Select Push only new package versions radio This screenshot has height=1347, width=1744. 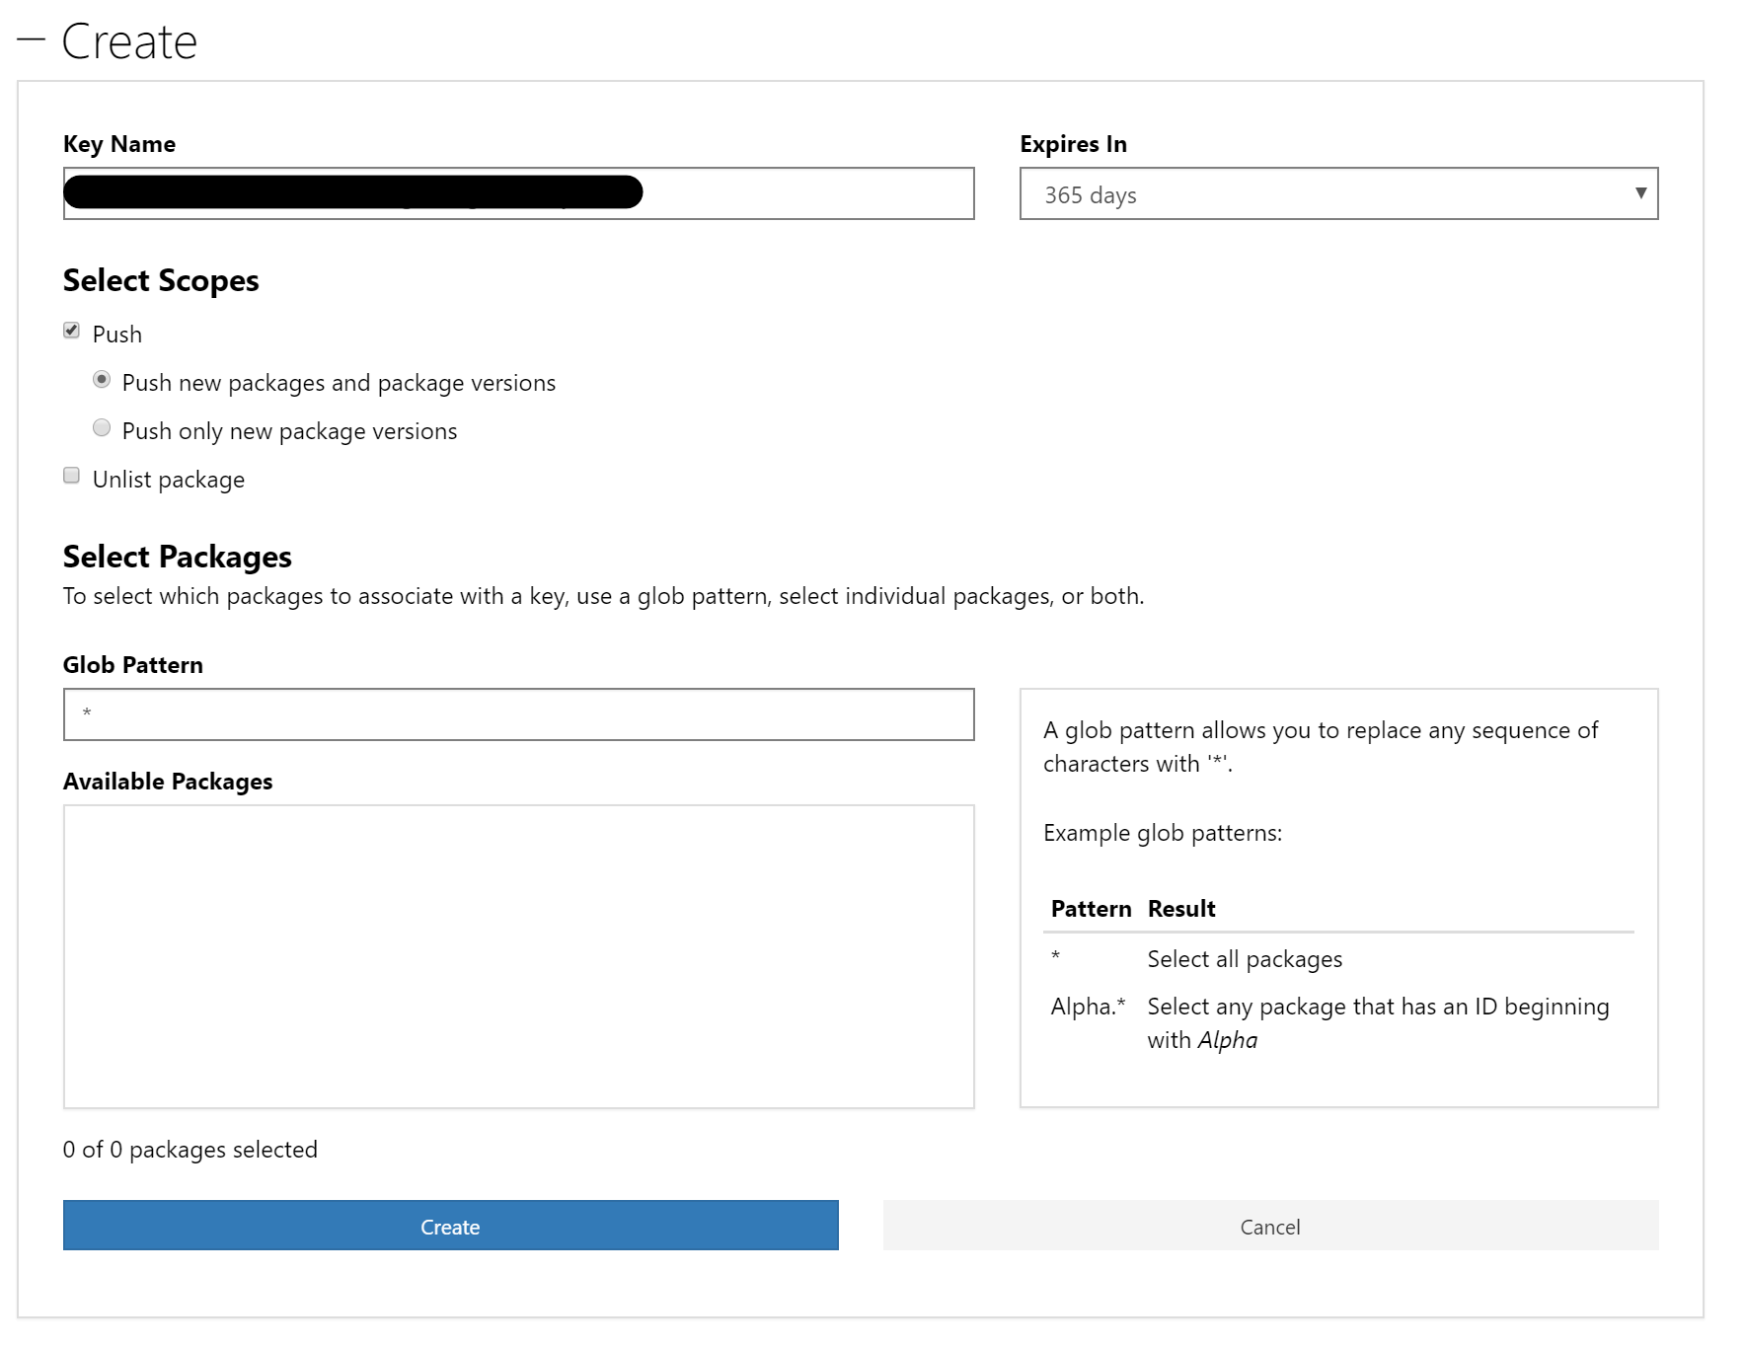pyautogui.click(x=102, y=428)
